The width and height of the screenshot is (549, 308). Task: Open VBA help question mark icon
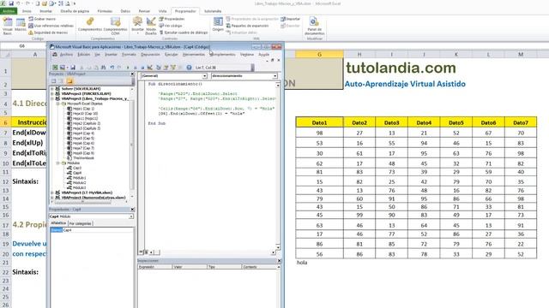coord(189,68)
